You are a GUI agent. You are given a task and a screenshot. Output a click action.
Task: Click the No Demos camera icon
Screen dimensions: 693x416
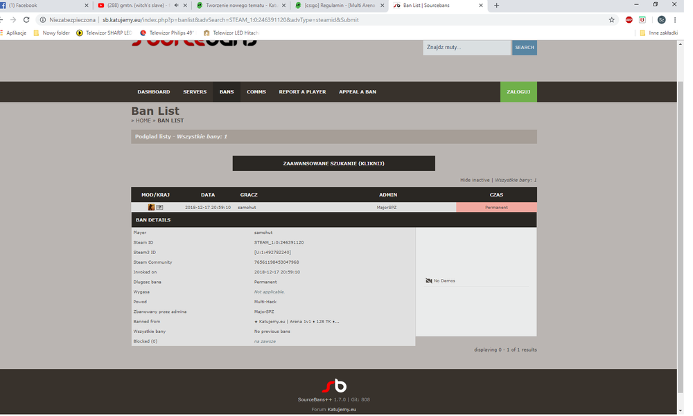click(428, 281)
